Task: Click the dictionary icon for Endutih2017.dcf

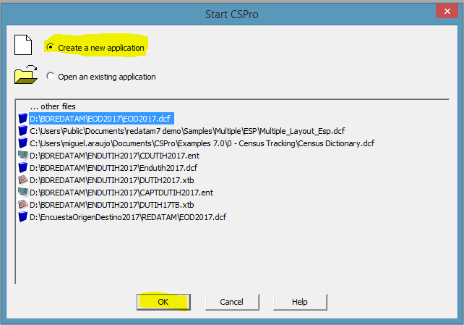Action: pos(23,168)
